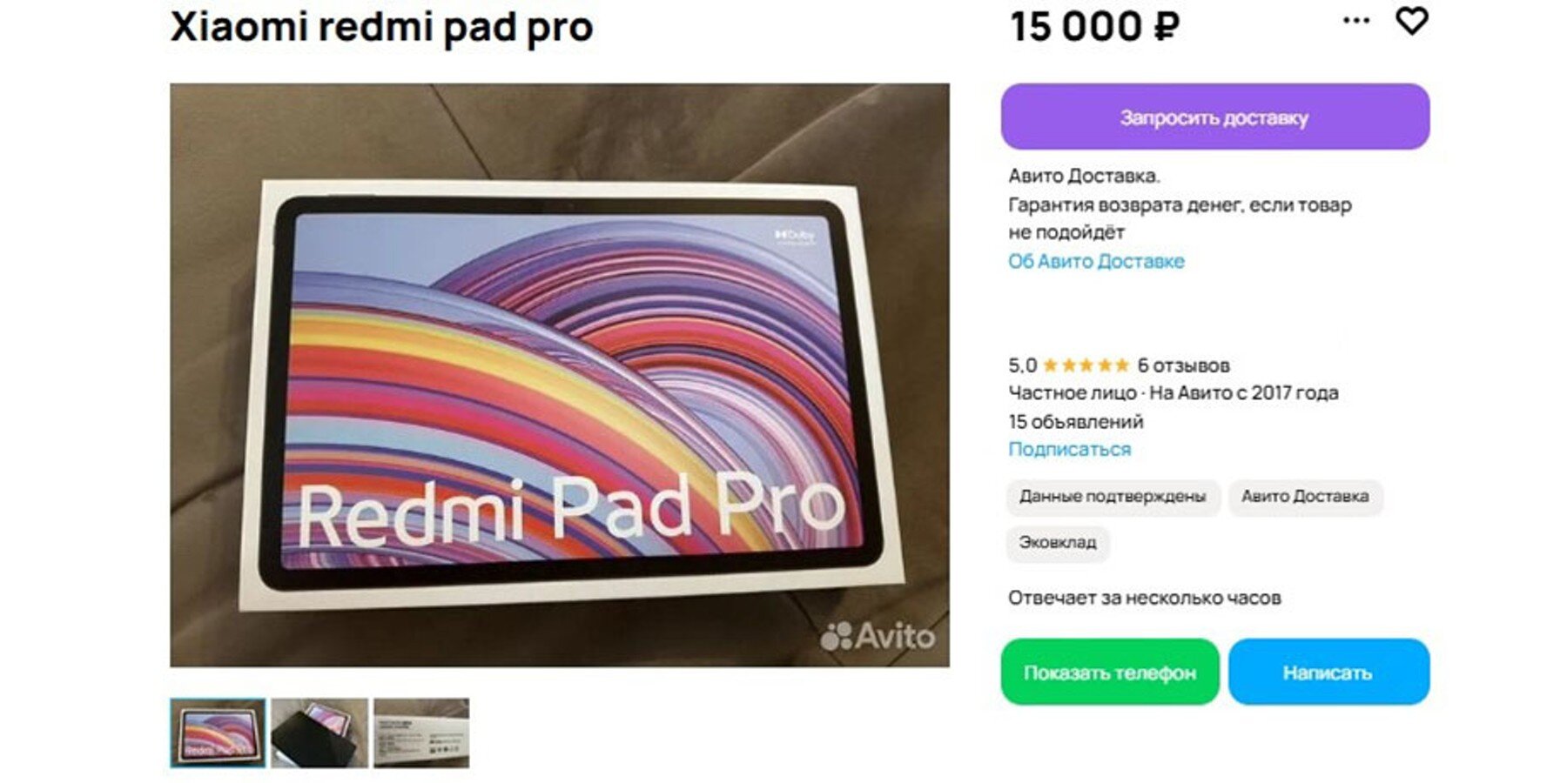
Task: Open the seller's 6 reviews
Action: [x=1183, y=365]
